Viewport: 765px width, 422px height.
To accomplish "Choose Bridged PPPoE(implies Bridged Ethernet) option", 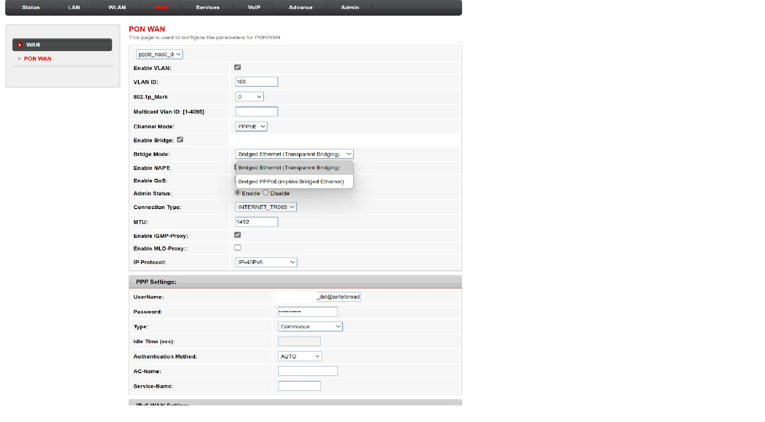I will pyautogui.click(x=291, y=182).
